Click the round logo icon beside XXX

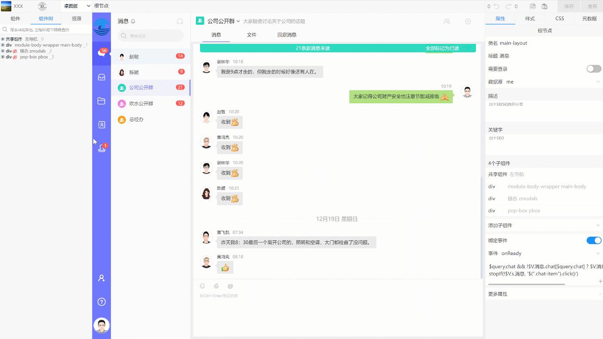pos(42,6)
